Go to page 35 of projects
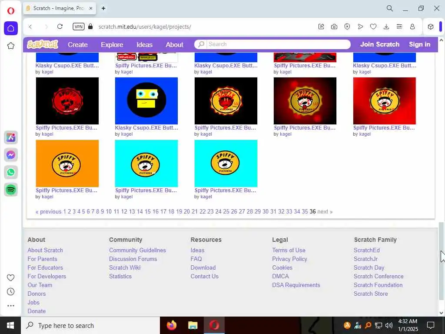 [305, 212]
